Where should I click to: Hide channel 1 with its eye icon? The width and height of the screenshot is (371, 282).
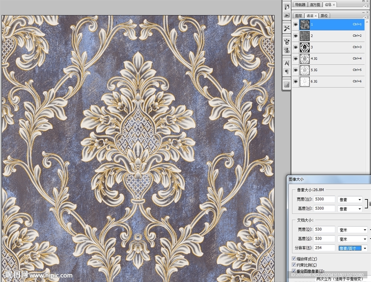click(296, 24)
